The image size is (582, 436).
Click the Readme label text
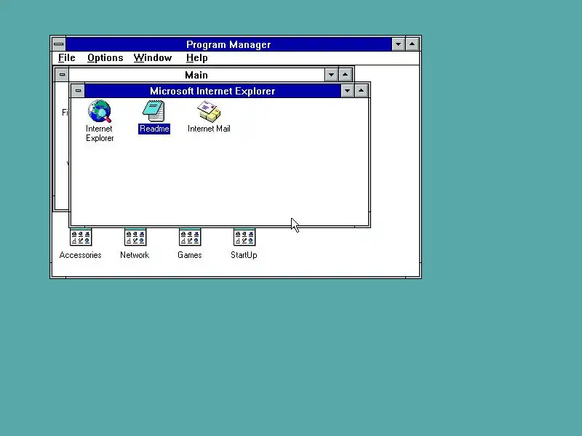pyautogui.click(x=154, y=129)
